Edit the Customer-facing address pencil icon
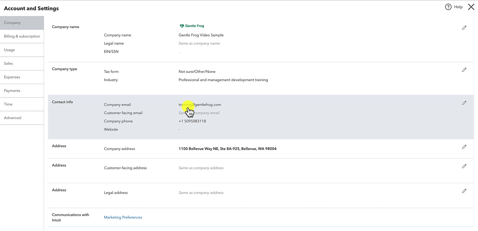This screenshot has width=478, height=231. pos(464,166)
